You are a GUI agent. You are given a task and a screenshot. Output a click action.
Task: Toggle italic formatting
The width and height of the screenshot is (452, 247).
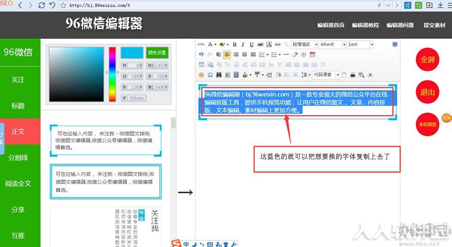243,44
